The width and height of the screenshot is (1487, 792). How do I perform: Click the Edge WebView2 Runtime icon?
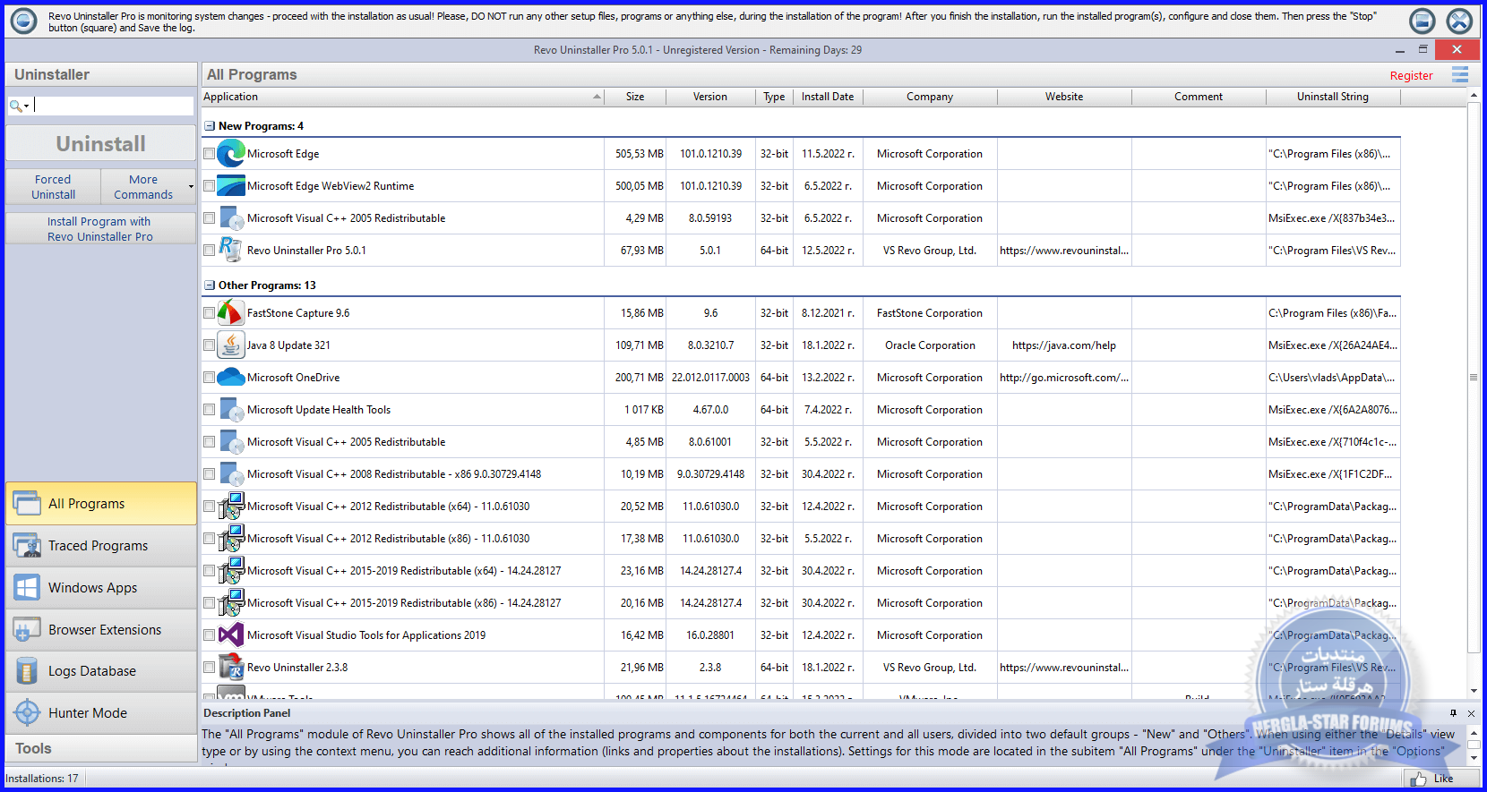pos(231,186)
